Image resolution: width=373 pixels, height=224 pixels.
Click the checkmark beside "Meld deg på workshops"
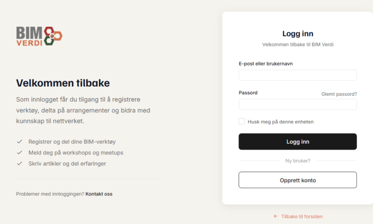tap(19, 152)
